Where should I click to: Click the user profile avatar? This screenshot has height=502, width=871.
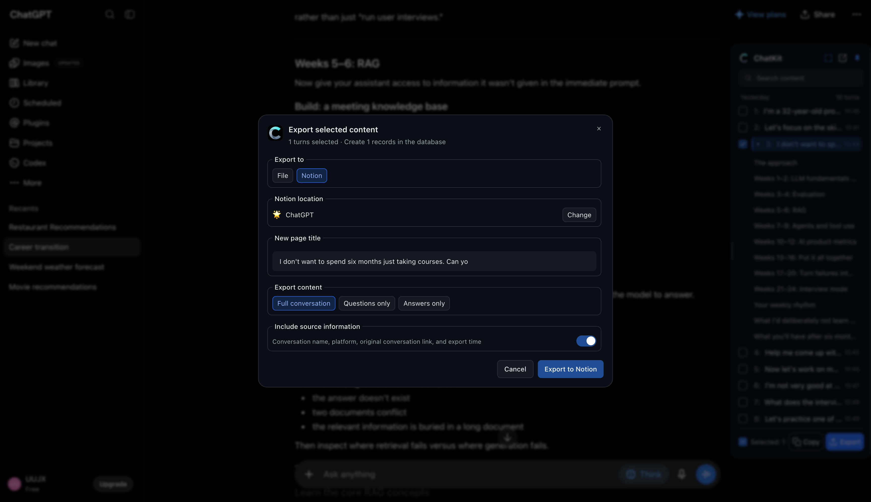(14, 484)
